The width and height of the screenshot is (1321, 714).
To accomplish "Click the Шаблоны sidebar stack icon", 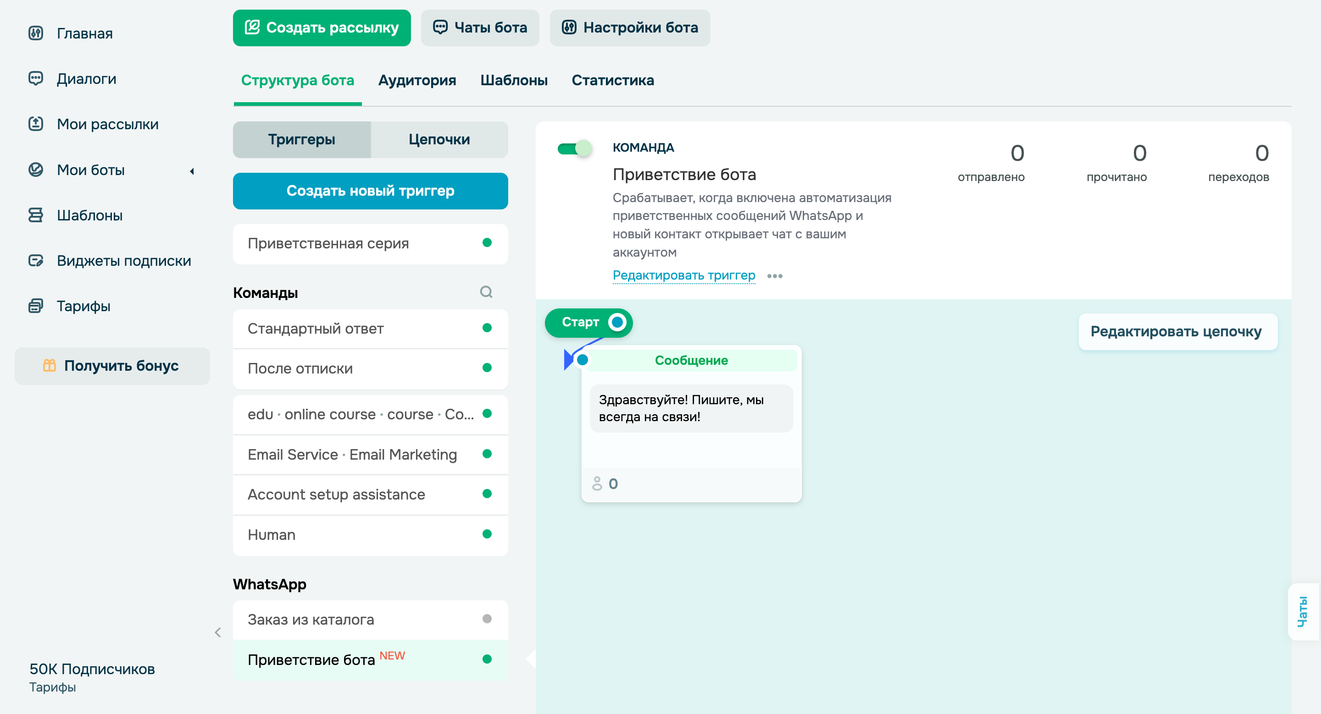I will 35,215.
